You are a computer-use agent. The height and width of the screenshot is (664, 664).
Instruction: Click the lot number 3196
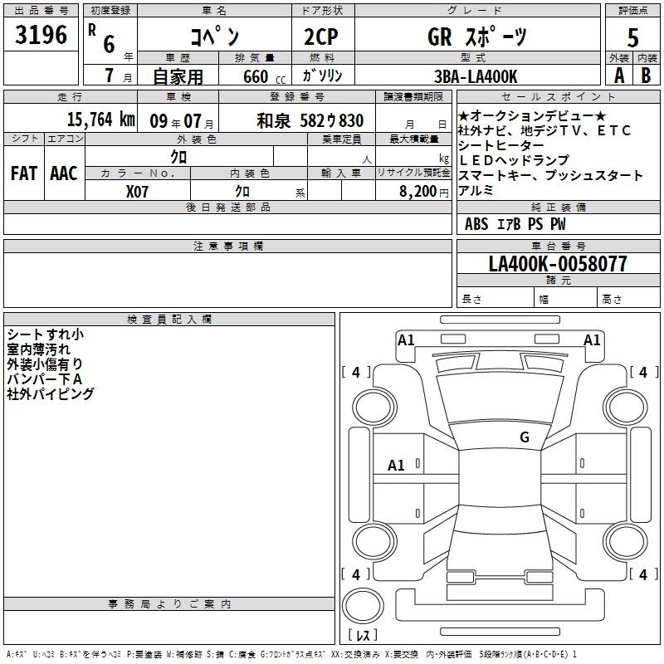click(x=41, y=34)
